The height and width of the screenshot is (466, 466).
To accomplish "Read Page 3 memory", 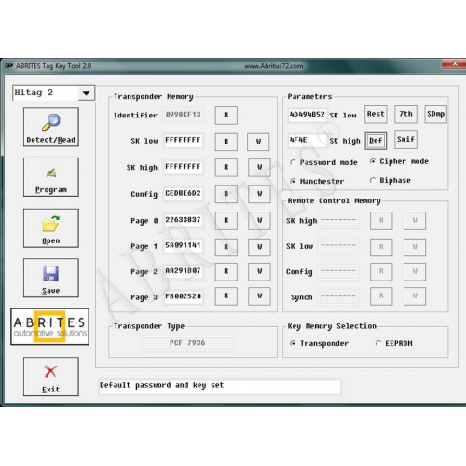I will [x=226, y=296].
